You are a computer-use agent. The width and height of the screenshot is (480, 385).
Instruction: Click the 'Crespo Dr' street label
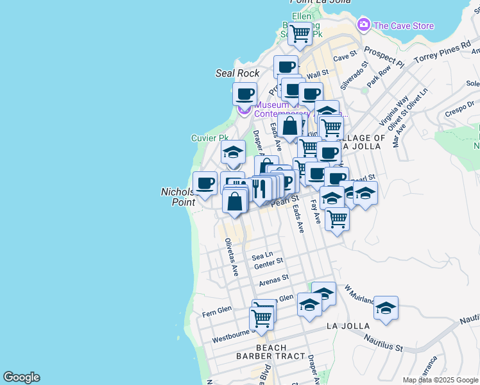point(459,109)
